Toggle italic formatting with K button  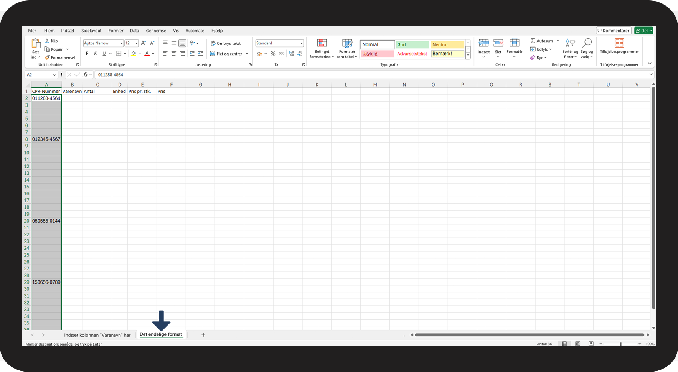point(96,54)
